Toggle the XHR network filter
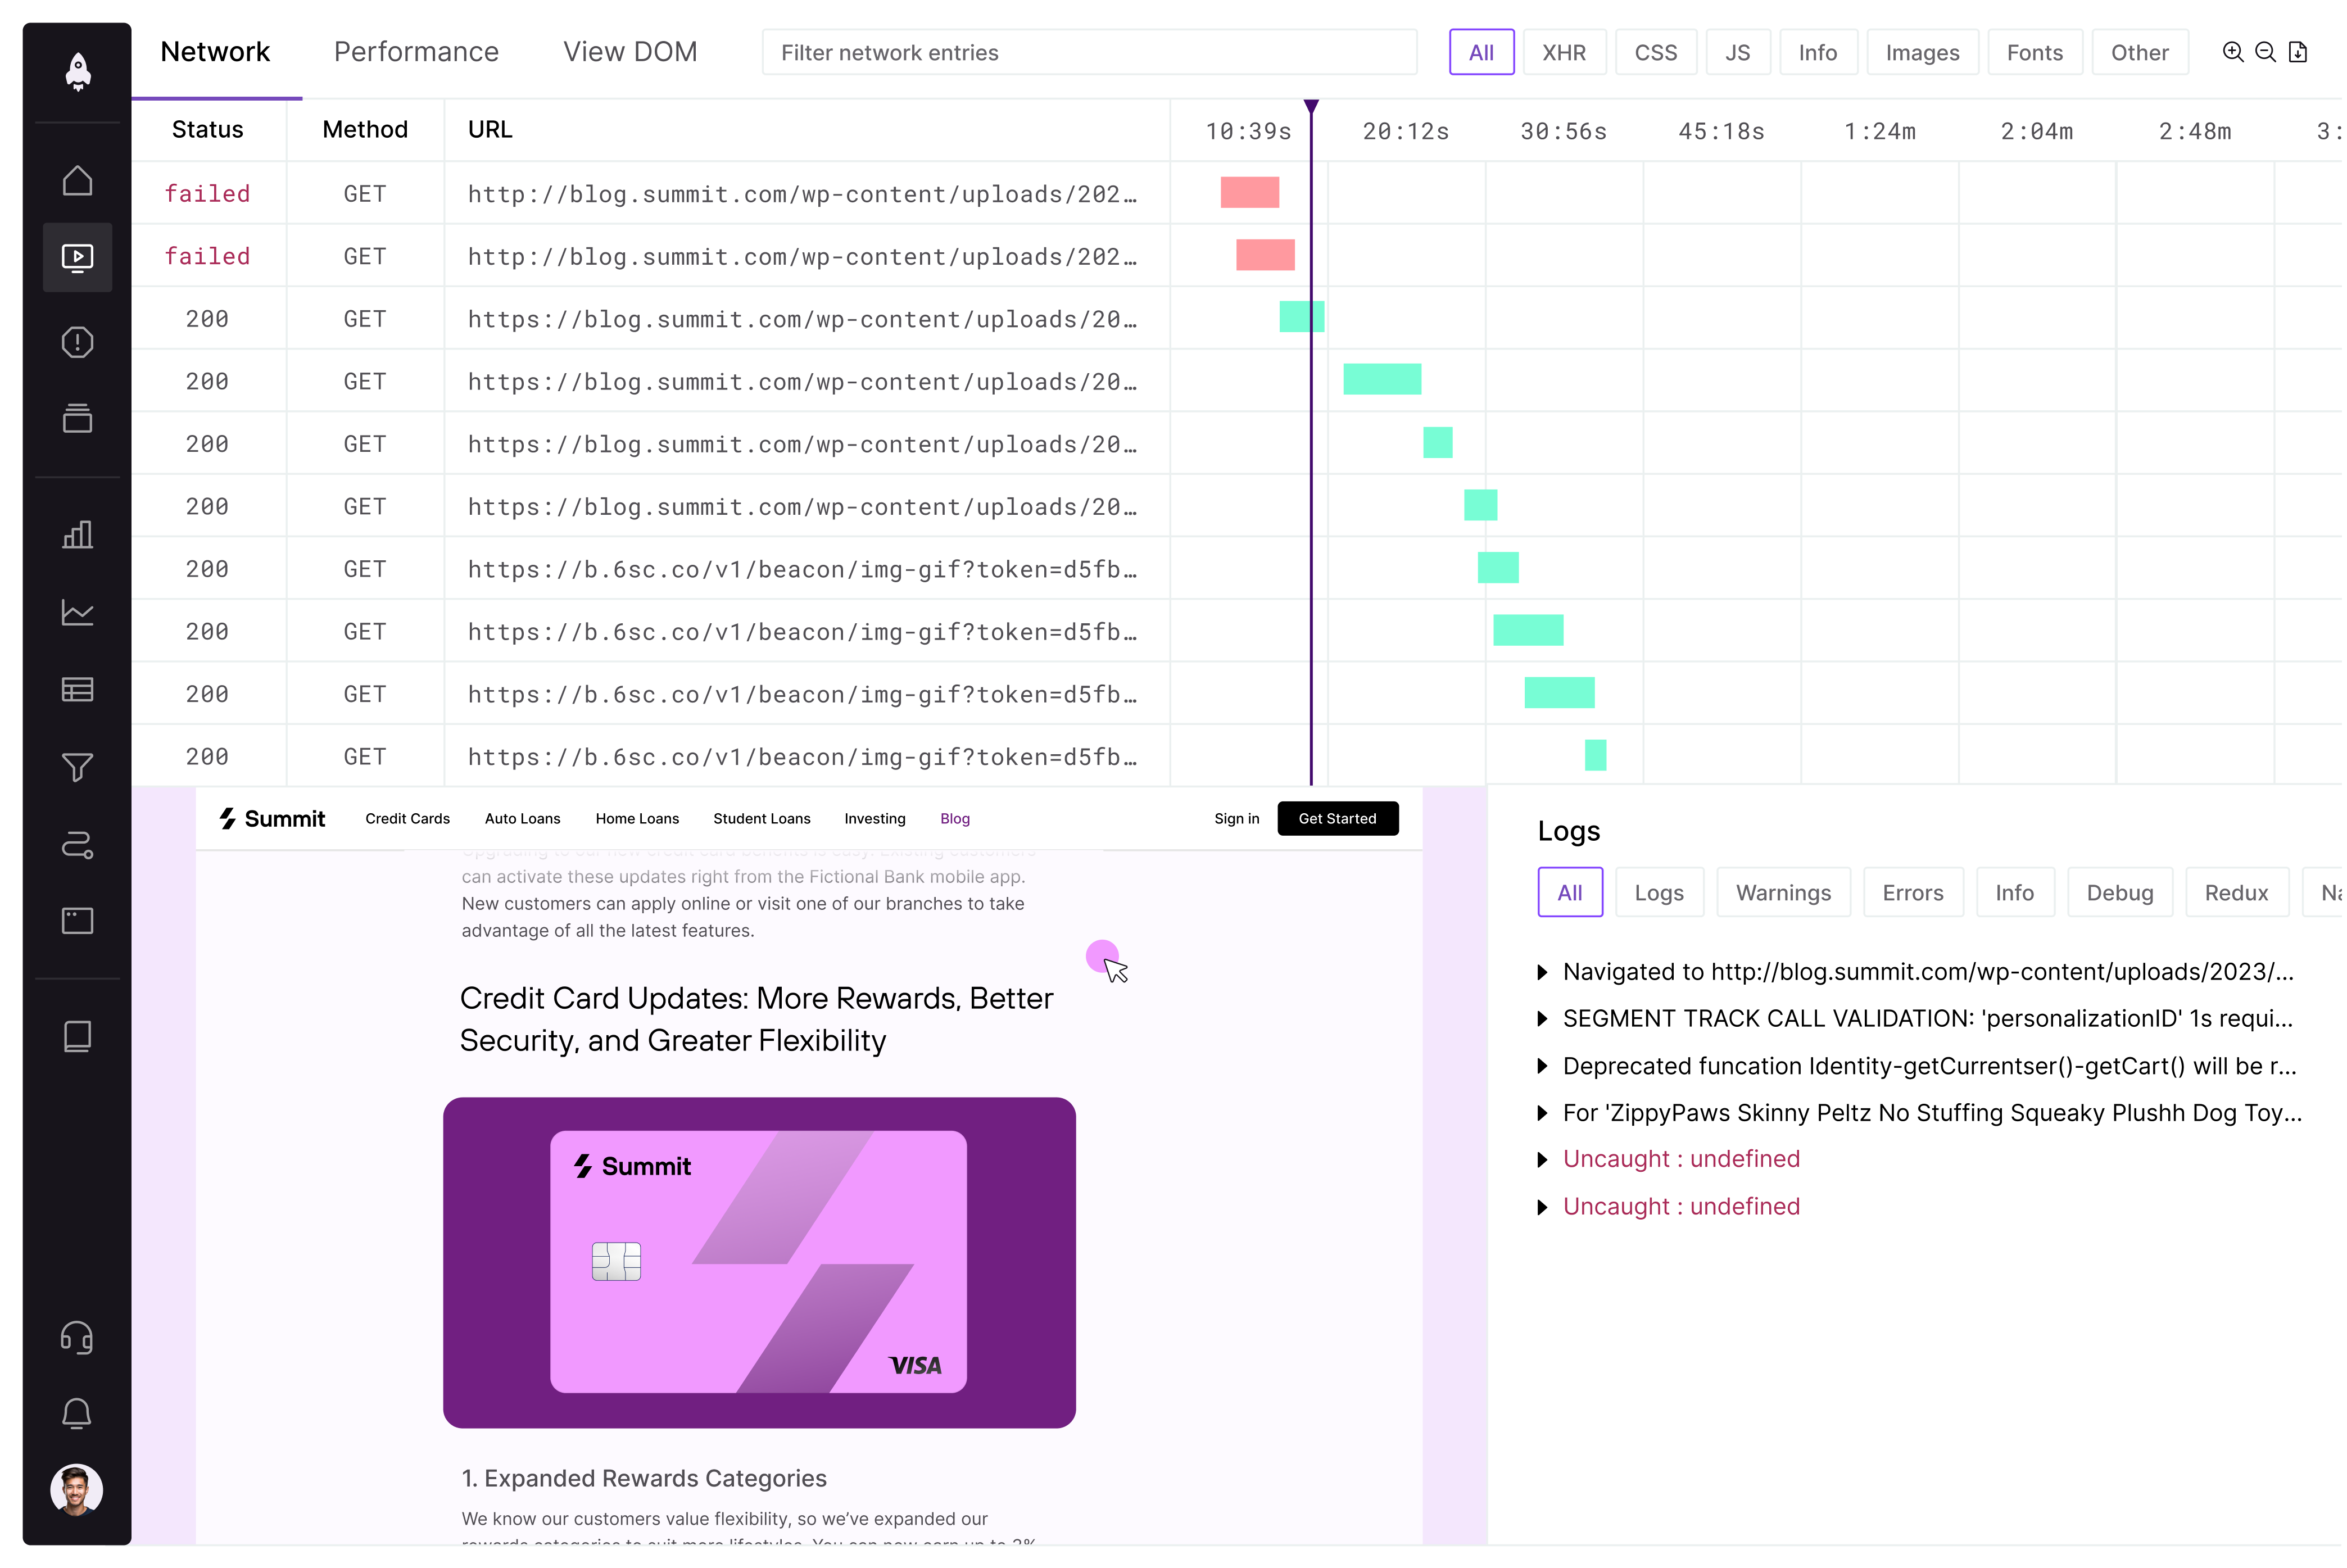 (x=1563, y=53)
